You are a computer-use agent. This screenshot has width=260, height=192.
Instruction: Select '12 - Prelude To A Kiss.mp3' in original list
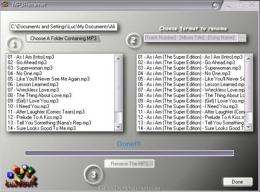pos(60,117)
